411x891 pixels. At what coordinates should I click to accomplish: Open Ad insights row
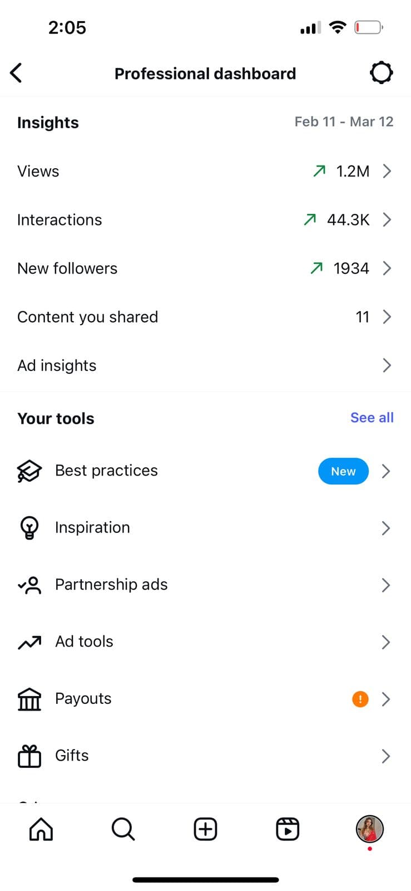205,365
